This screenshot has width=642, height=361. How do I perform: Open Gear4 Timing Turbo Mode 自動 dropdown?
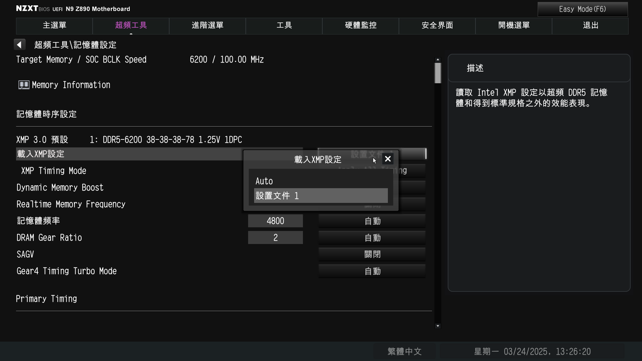coord(372,271)
